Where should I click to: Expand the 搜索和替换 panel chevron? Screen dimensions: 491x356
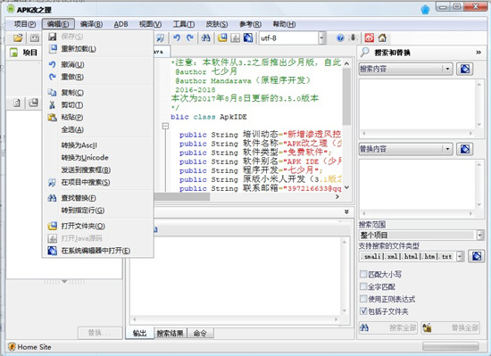pos(479,53)
